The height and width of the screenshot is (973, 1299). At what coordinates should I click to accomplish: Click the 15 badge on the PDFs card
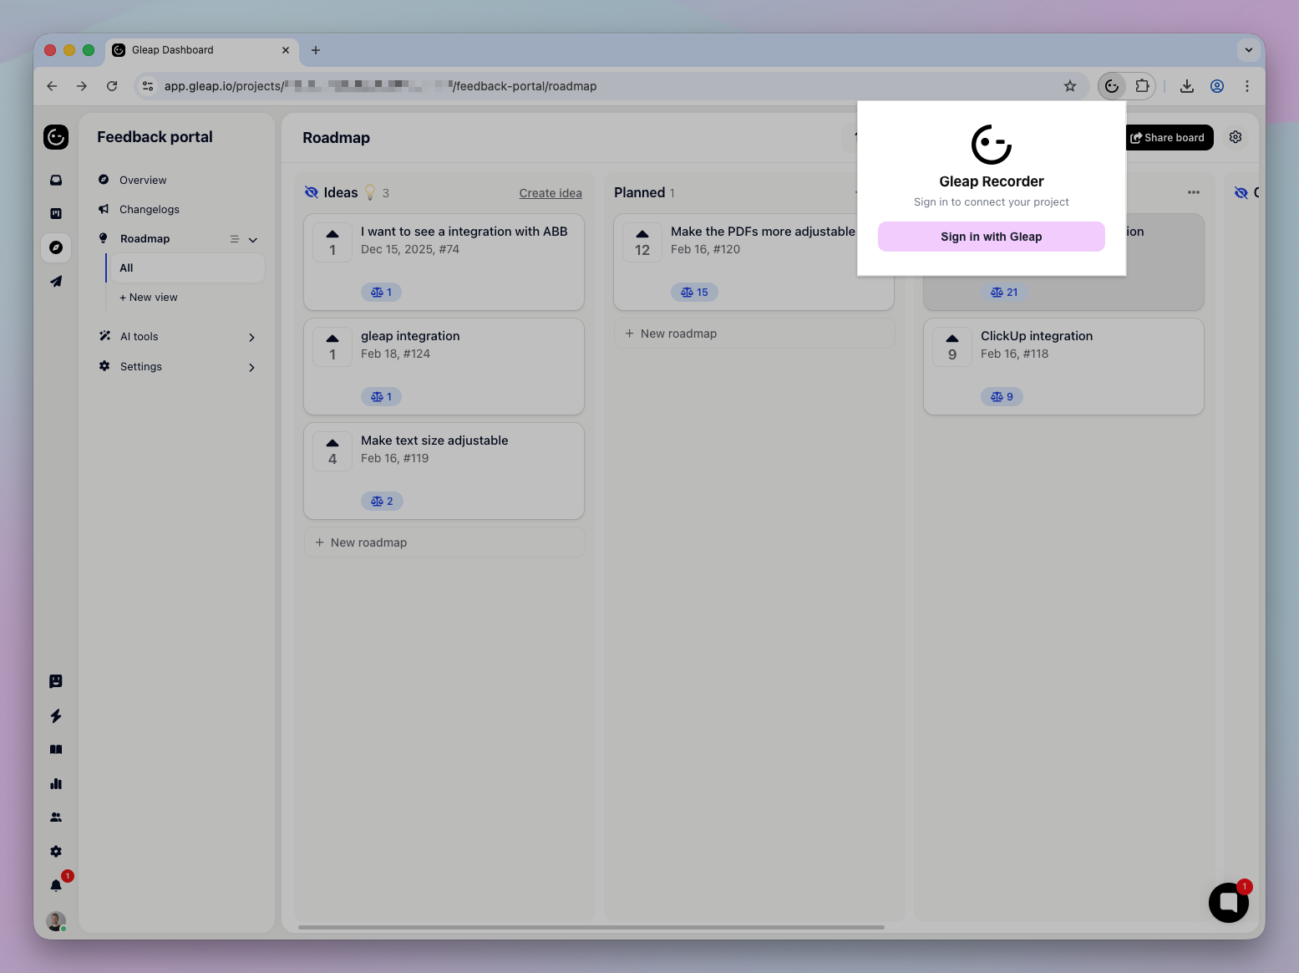tap(695, 292)
